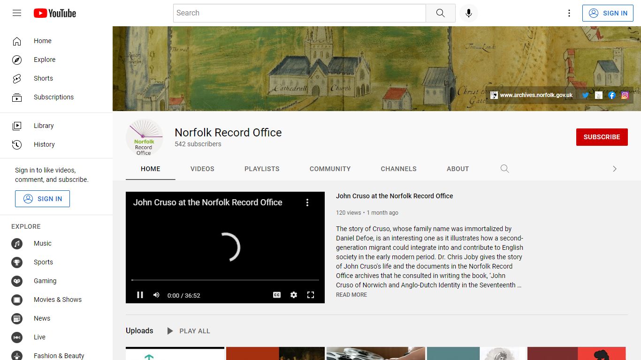The width and height of the screenshot is (641, 360).
Task: Switch to the COMMUNITY tab
Action: click(330, 169)
